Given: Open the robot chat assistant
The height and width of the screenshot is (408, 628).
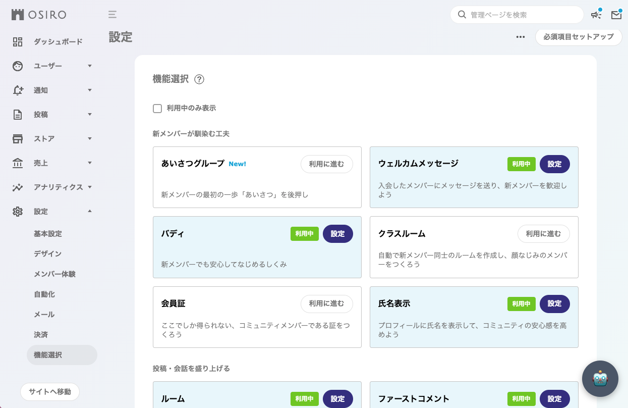Looking at the screenshot, I should point(600,379).
